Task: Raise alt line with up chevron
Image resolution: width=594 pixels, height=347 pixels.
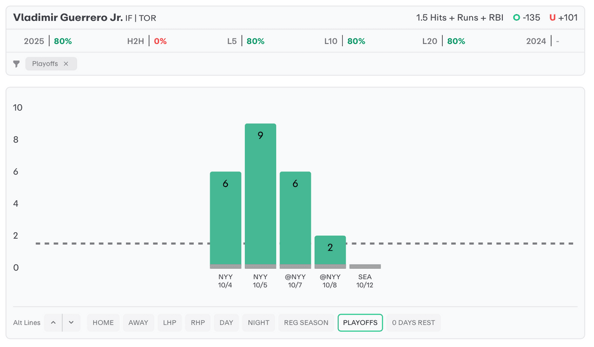Action: point(53,323)
